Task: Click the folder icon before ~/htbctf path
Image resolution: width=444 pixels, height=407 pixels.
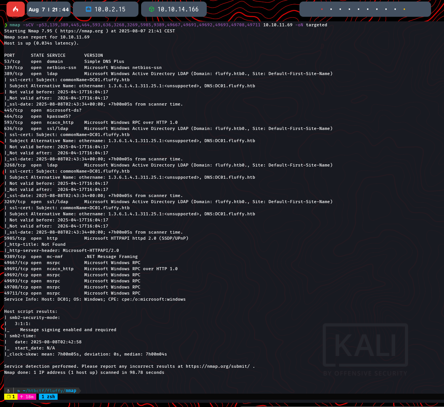Action: coord(18,391)
